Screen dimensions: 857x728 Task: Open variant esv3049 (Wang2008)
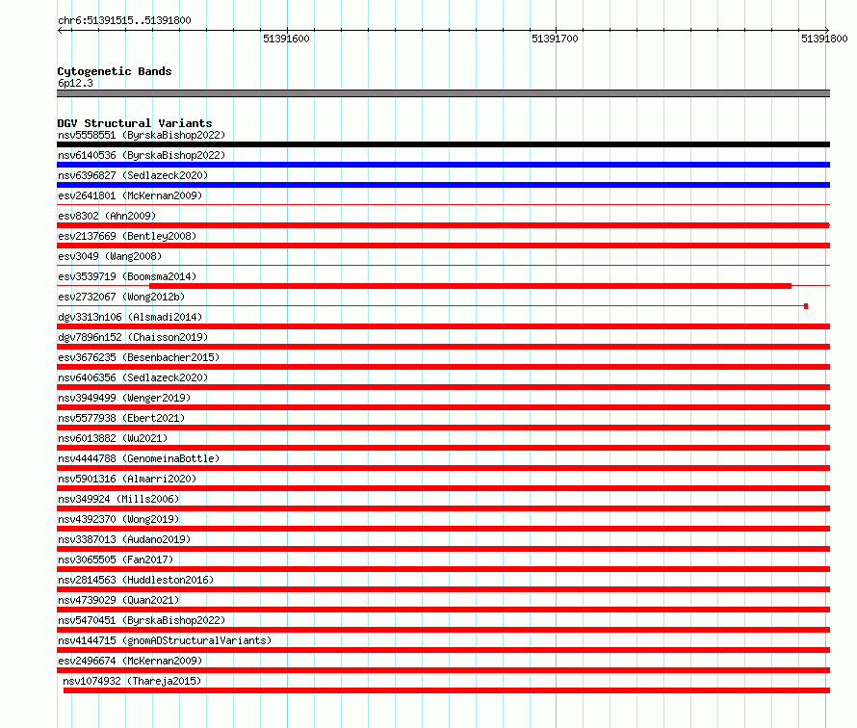tap(110, 256)
